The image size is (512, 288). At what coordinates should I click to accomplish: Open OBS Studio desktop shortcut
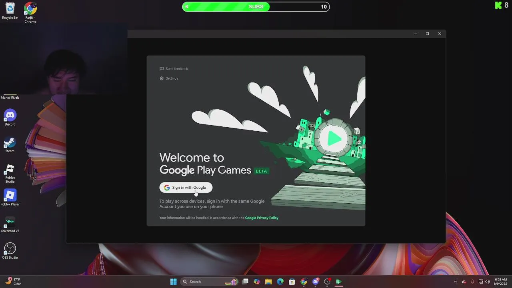click(x=10, y=251)
